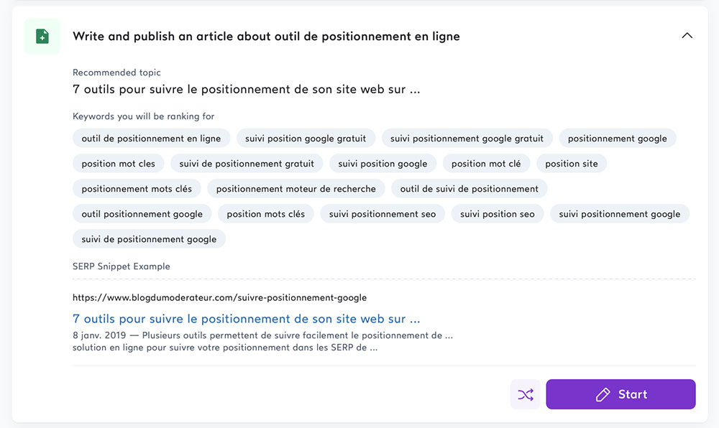Pick 'positionnement moteur de recherche' chip
The width and height of the screenshot is (719, 428).
tap(296, 189)
